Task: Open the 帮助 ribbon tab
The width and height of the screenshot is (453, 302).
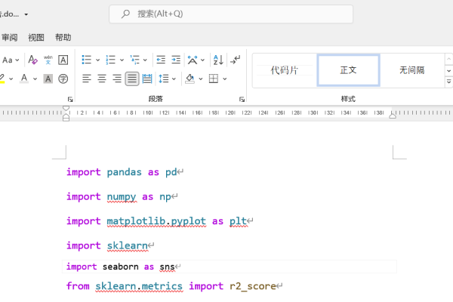Action: tap(63, 37)
